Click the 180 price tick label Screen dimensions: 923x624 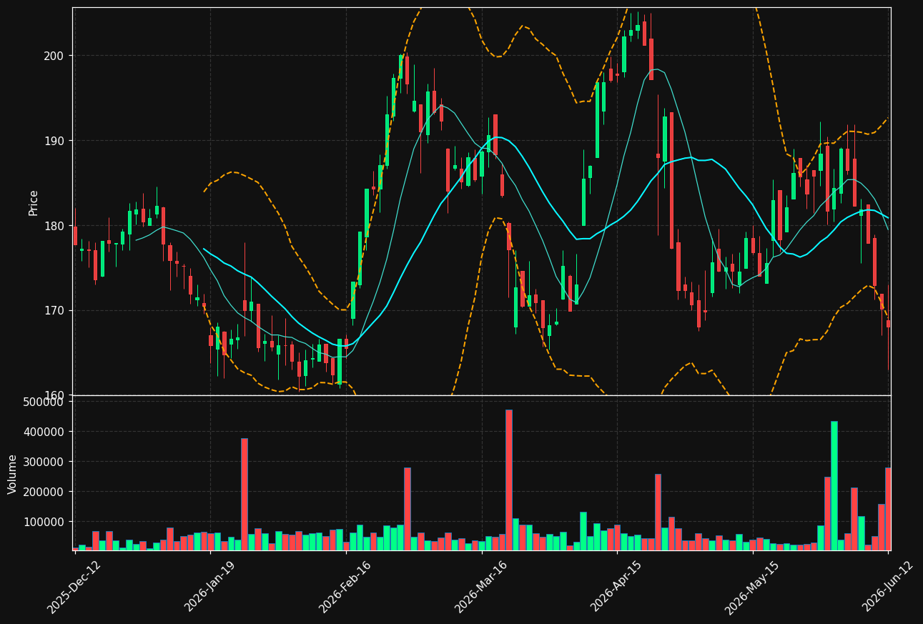pos(54,226)
